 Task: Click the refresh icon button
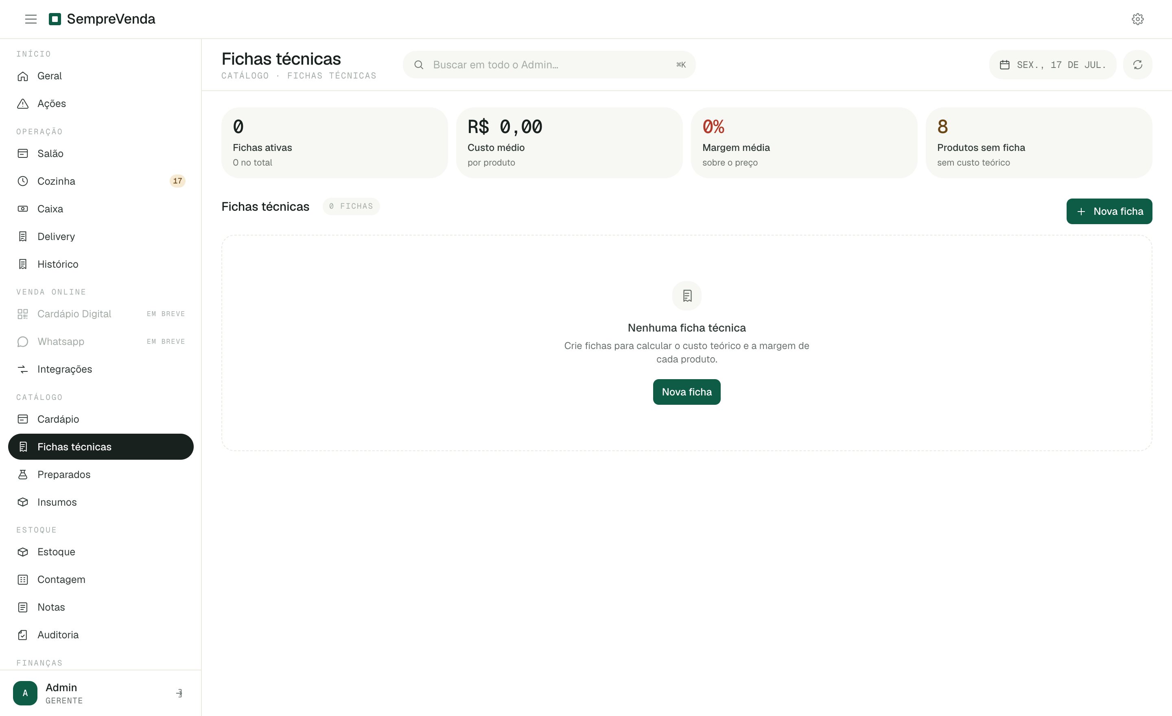coord(1137,65)
